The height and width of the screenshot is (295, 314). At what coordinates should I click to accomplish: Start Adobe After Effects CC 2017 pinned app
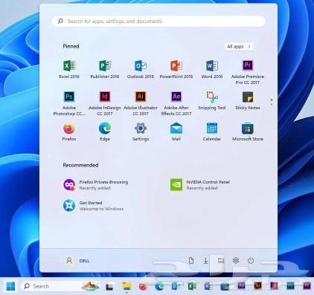click(x=176, y=103)
